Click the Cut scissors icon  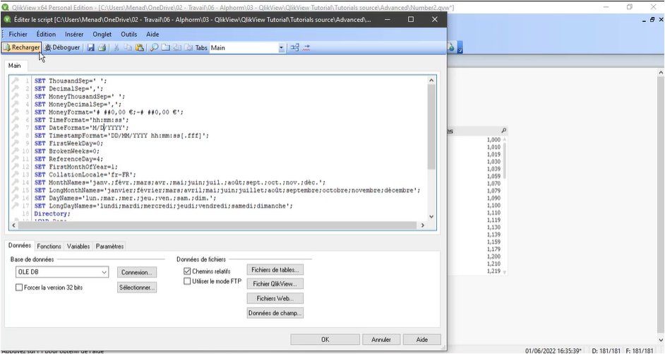coord(116,48)
